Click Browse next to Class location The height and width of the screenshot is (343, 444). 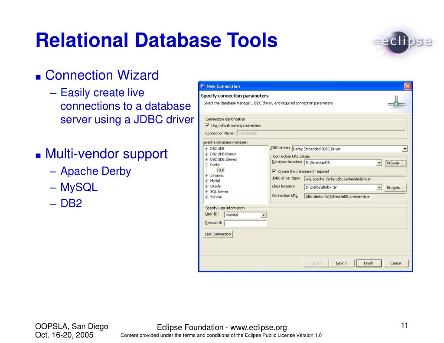tap(395, 187)
